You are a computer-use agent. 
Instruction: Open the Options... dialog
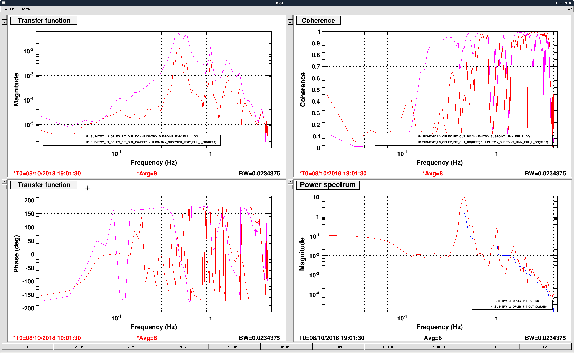(x=235, y=347)
